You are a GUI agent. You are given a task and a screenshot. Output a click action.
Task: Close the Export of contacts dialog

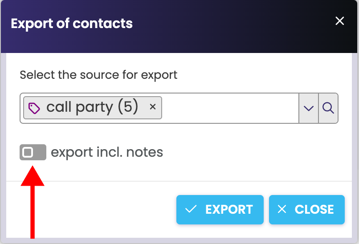coord(340,21)
